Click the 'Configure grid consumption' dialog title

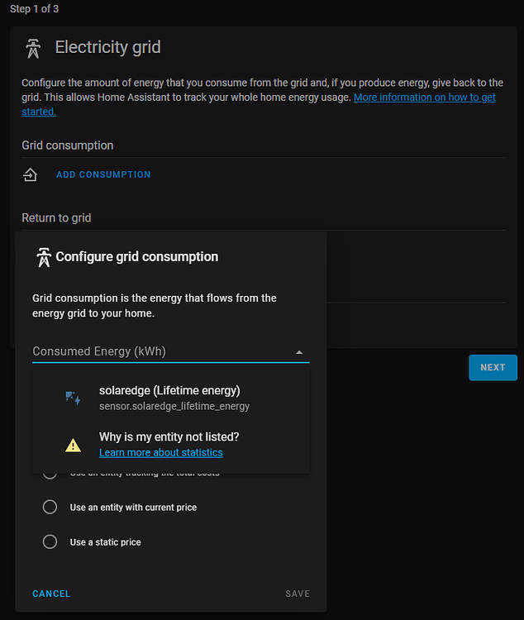137,257
